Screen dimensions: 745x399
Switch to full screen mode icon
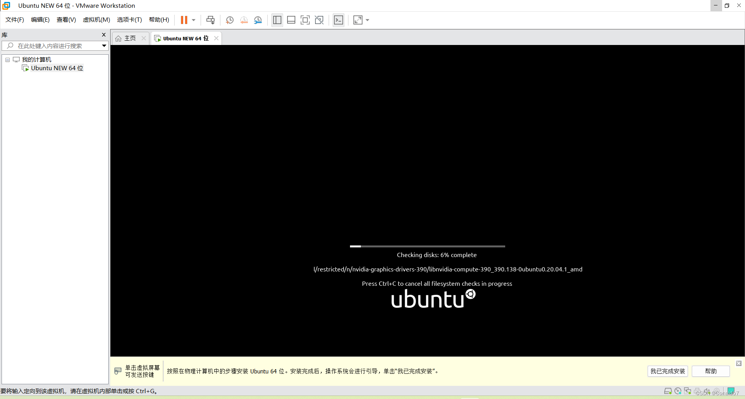point(305,20)
